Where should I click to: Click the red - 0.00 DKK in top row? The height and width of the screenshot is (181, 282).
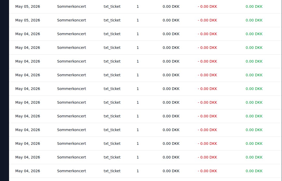point(207,7)
